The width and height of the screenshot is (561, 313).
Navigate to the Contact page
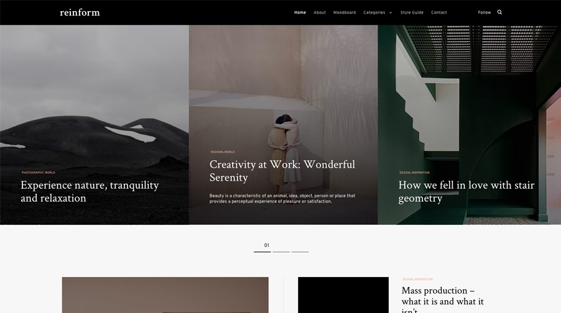[x=438, y=12]
